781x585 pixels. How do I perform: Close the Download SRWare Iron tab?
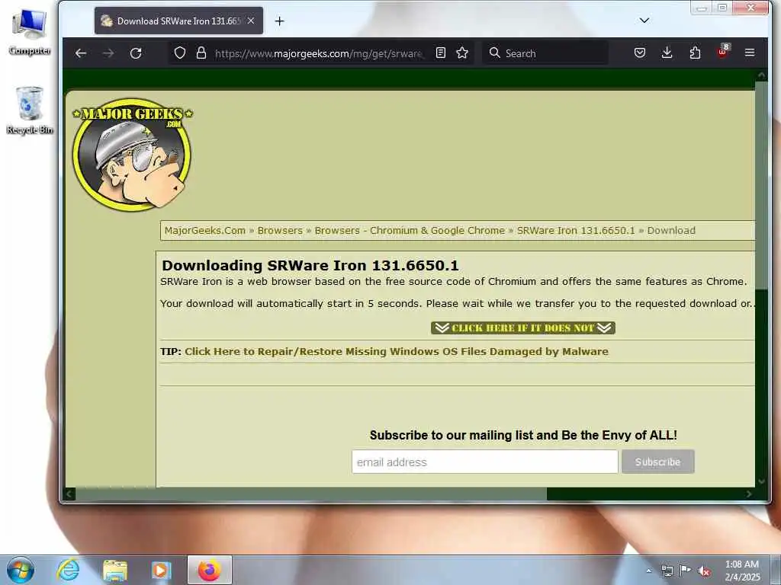click(251, 21)
